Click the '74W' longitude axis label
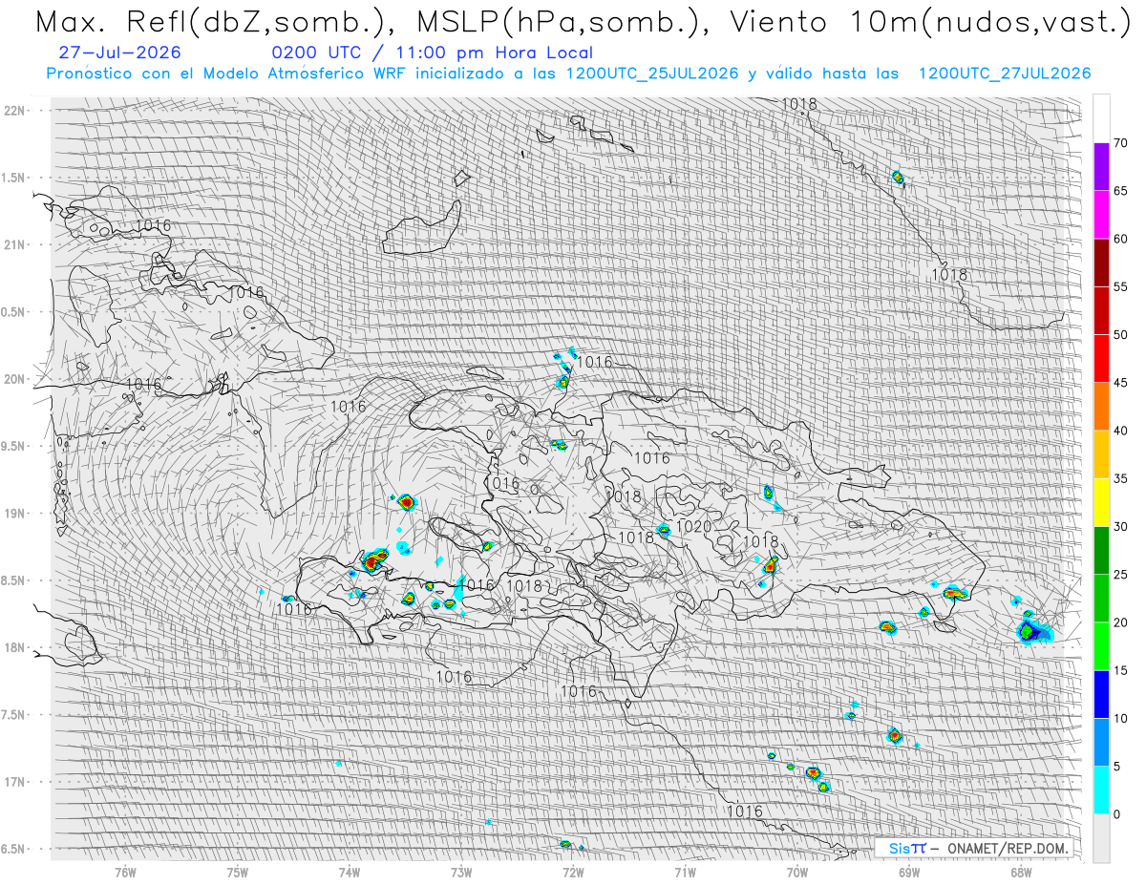1146x885 pixels. click(x=350, y=872)
